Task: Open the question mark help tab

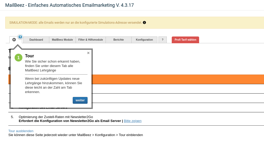Action: [x=163, y=40]
